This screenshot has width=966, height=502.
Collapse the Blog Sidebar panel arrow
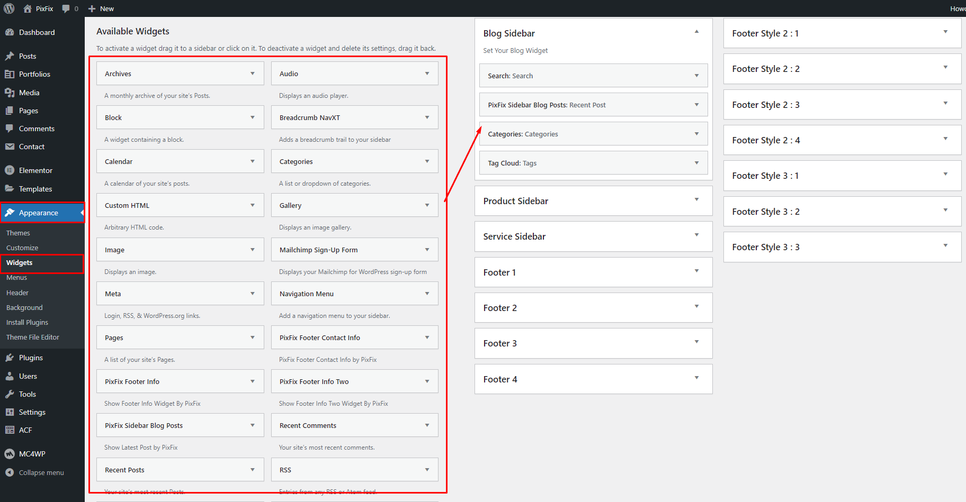[x=696, y=31]
